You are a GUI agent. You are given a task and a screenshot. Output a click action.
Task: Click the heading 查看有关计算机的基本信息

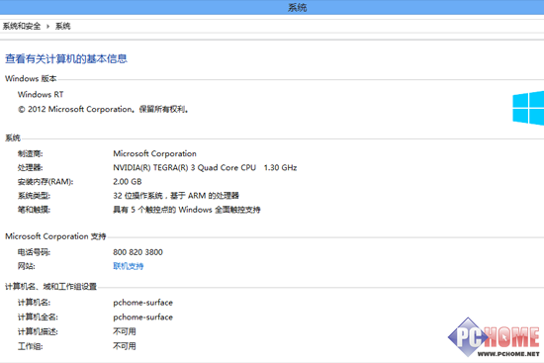pos(66,58)
